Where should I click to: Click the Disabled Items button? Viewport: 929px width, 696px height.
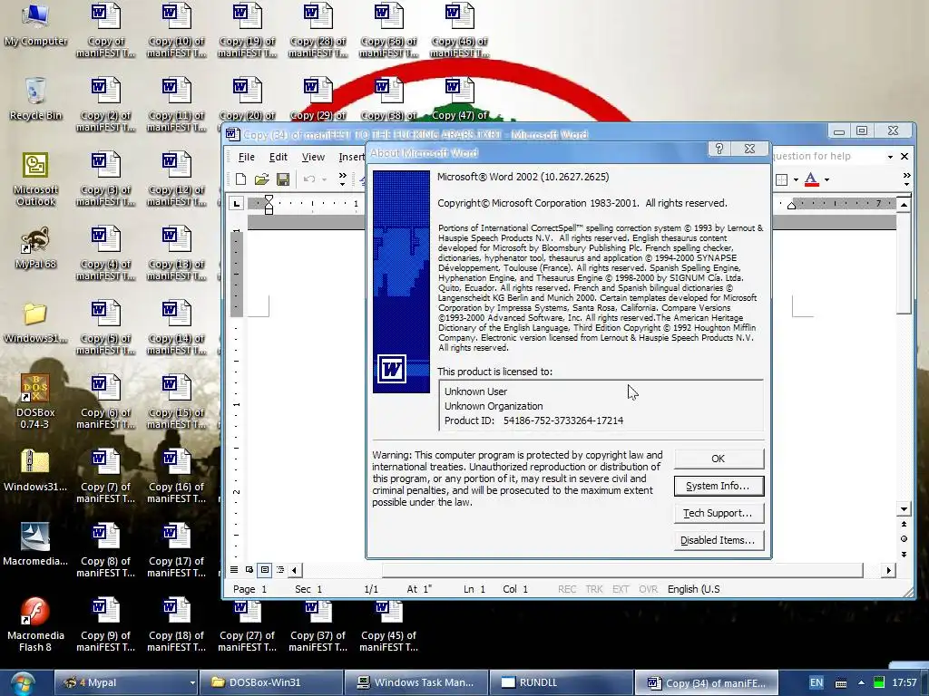point(719,540)
